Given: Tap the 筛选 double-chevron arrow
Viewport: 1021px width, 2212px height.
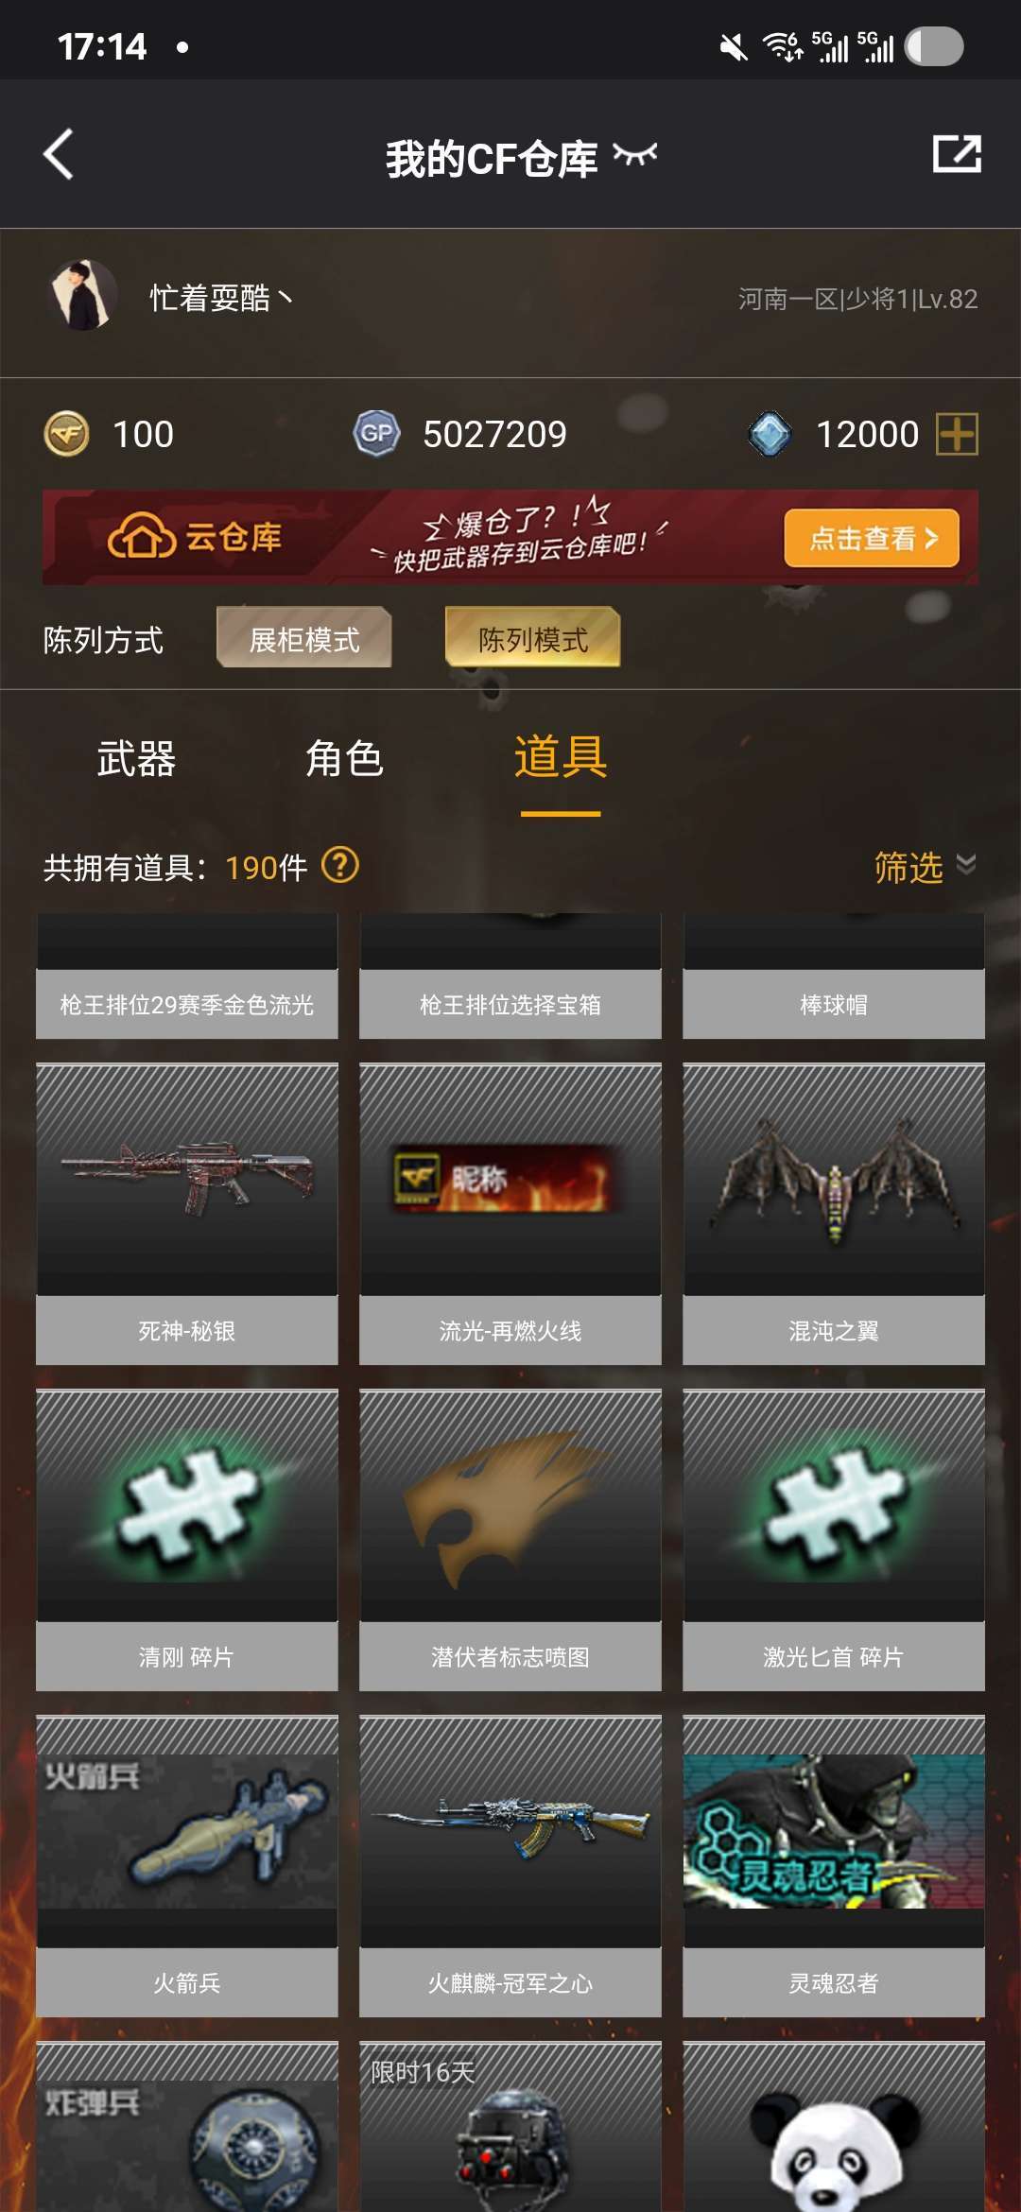Looking at the screenshot, I should pyautogui.click(x=966, y=864).
